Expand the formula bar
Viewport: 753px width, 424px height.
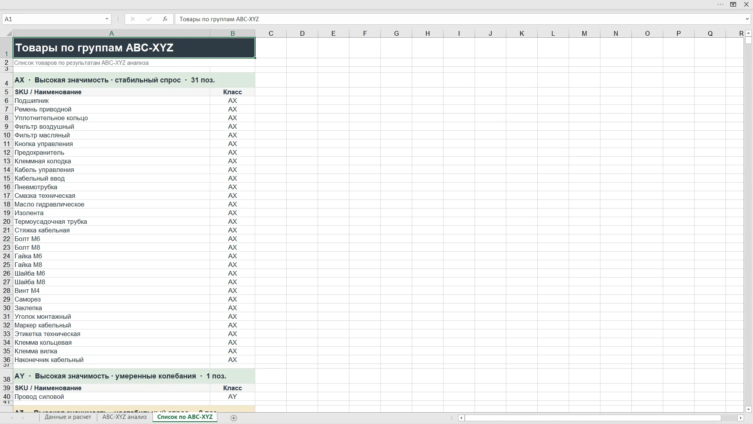(747, 19)
